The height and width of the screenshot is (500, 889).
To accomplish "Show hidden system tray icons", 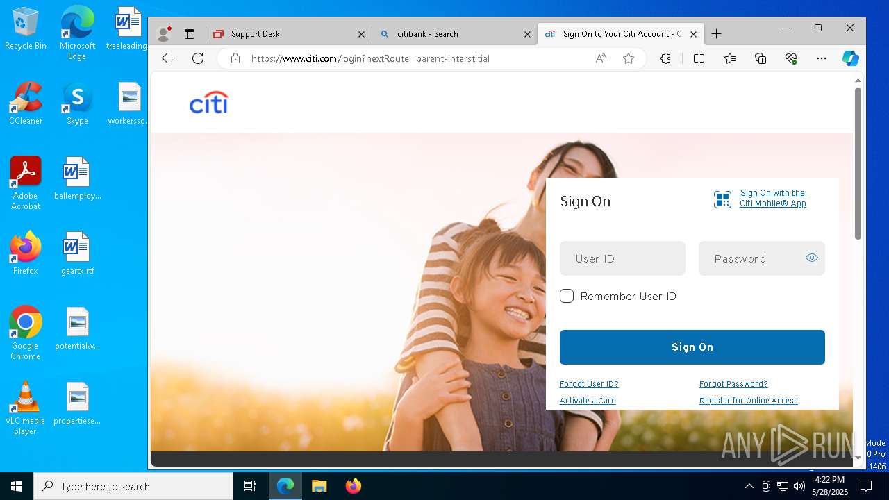I will point(749,486).
